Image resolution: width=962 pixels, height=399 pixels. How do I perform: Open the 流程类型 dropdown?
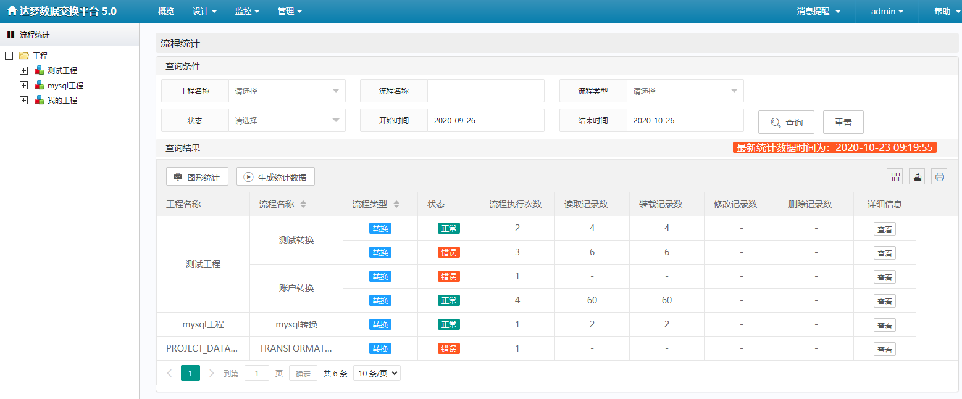(x=685, y=91)
